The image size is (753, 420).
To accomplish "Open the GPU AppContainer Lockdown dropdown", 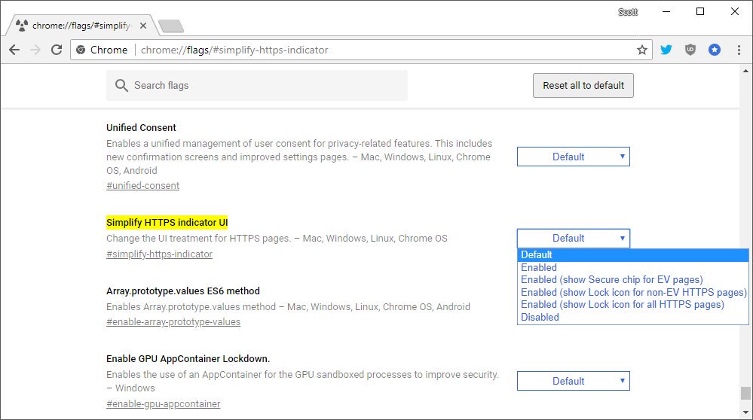I will pyautogui.click(x=573, y=381).
